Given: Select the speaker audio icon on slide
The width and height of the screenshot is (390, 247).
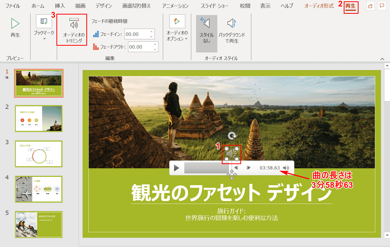Looking at the screenshot, I should pos(231,154).
